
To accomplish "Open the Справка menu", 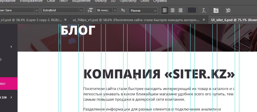I will [160, 1].
